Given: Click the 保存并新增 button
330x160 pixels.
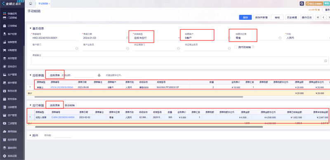Looking at the screenshot, I should pyautogui.click(x=261, y=17).
